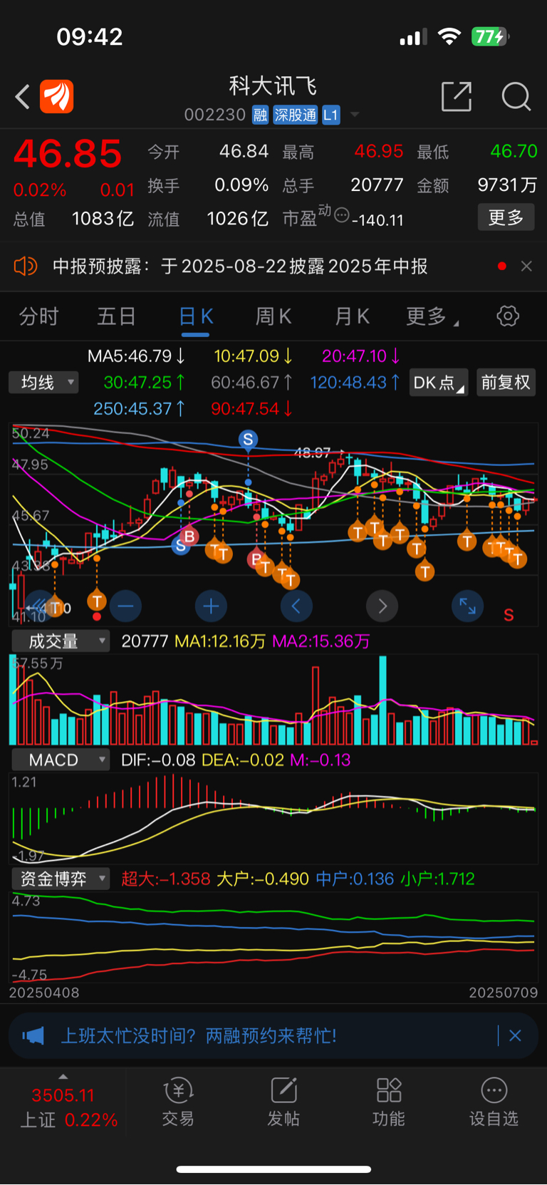
Task: Open 中报预披露 announcement text
Action: (x=240, y=267)
